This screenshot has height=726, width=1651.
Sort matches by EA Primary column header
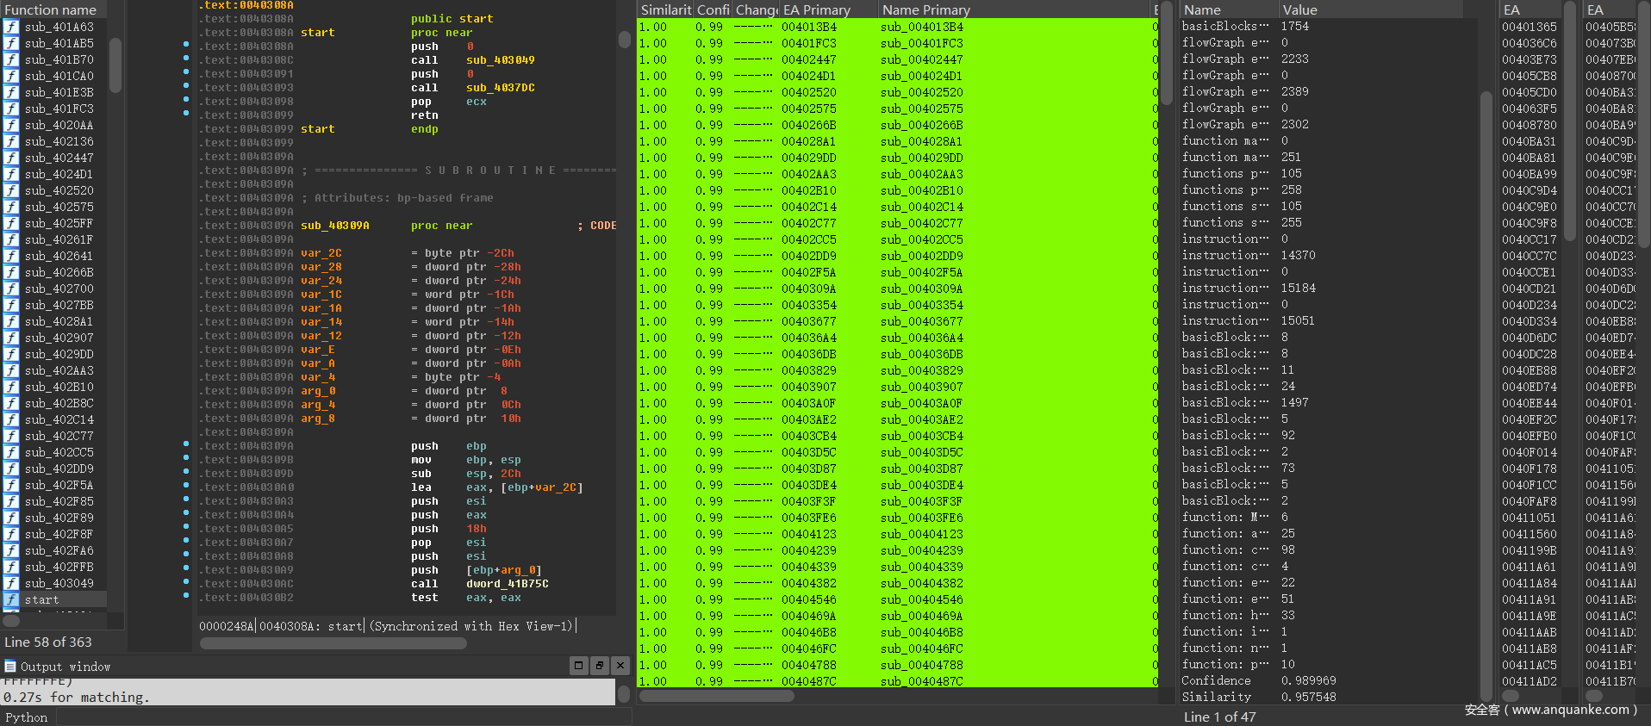click(816, 9)
